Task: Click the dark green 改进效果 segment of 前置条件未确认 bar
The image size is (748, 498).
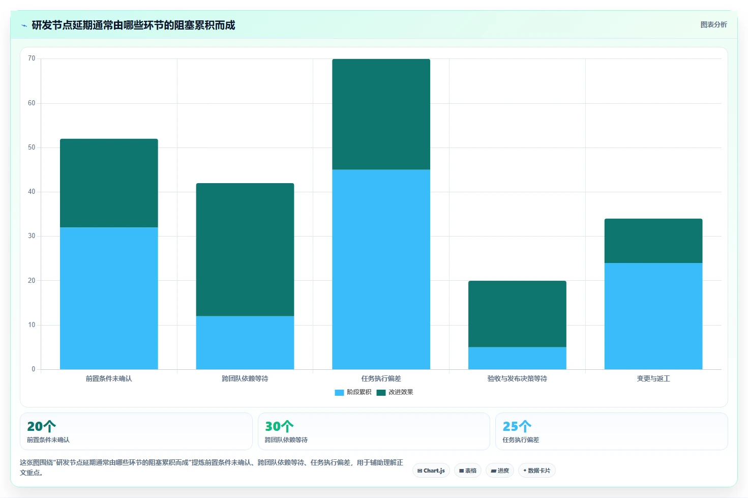Action: point(109,183)
